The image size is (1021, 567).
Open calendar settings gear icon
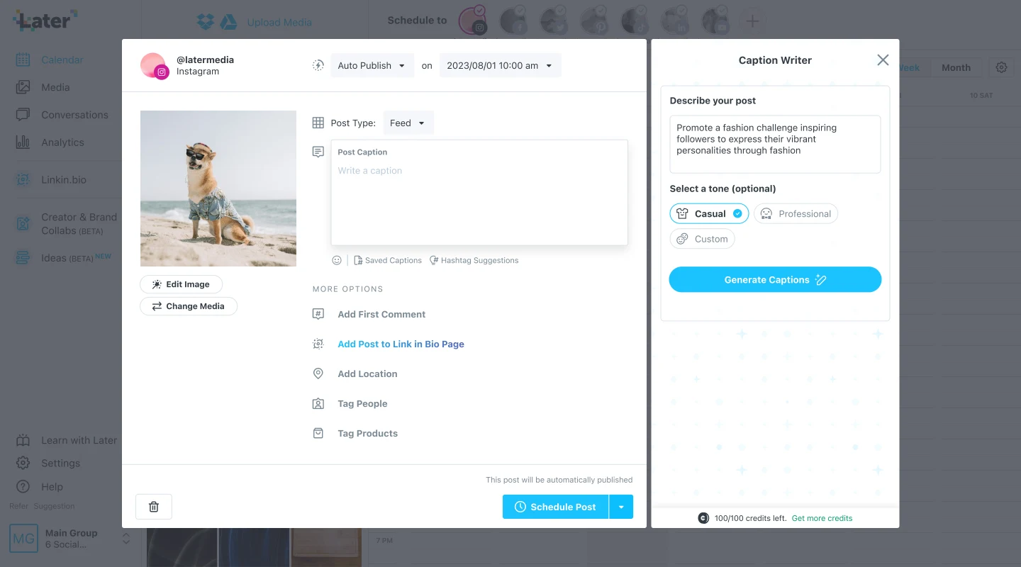[x=1001, y=67]
